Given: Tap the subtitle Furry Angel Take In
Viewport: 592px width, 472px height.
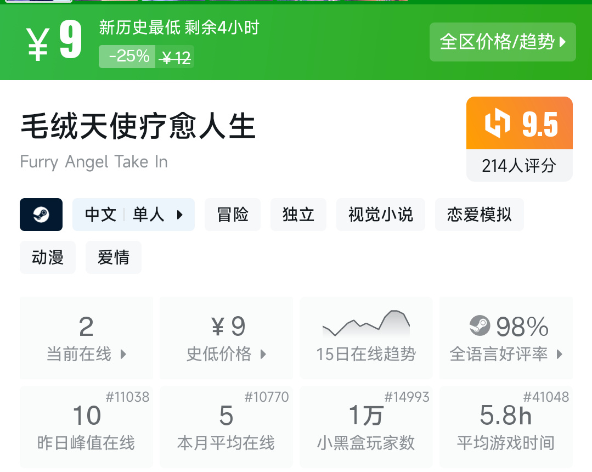Looking at the screenshot, I should (x=94, y=162).
